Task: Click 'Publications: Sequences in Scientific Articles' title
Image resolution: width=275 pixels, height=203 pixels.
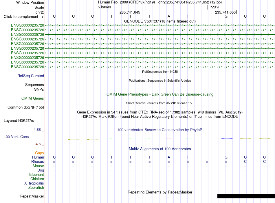Action: [160, 81]
